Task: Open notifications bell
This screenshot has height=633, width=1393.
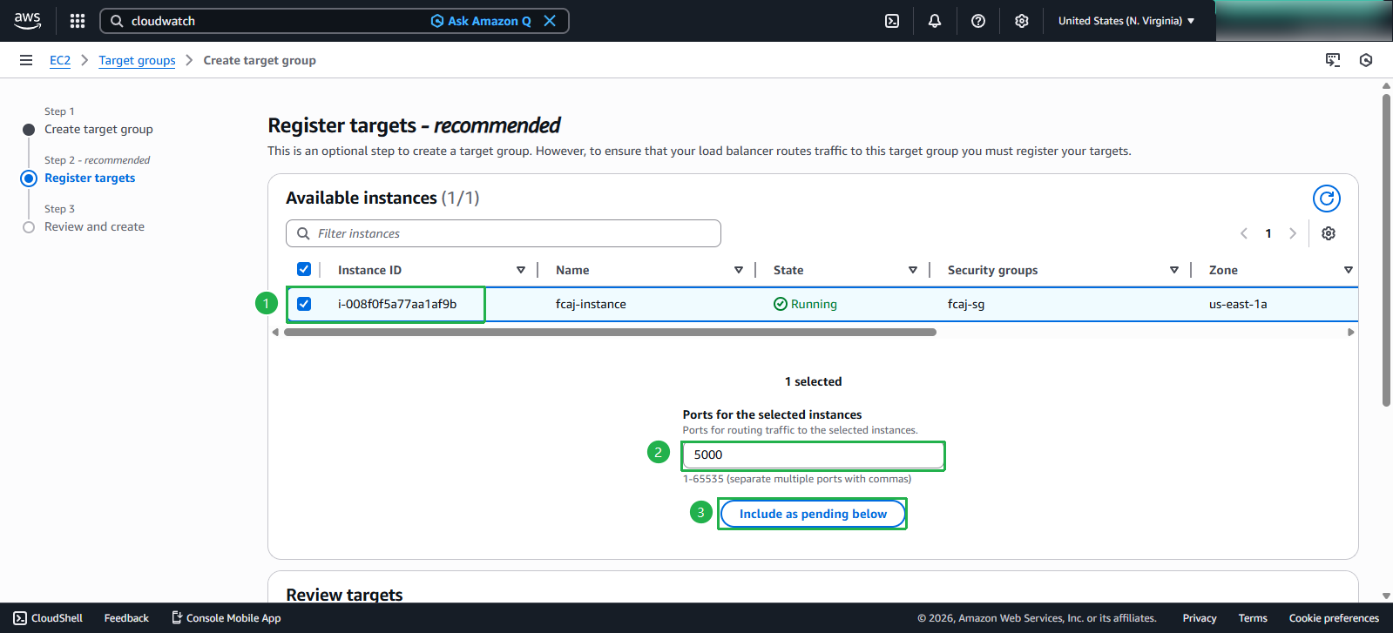Action: [935, 21]
